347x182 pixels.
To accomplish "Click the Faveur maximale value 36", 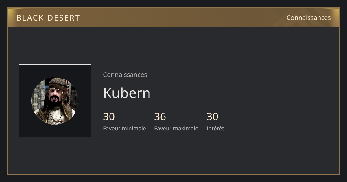I will coord(160,117).
